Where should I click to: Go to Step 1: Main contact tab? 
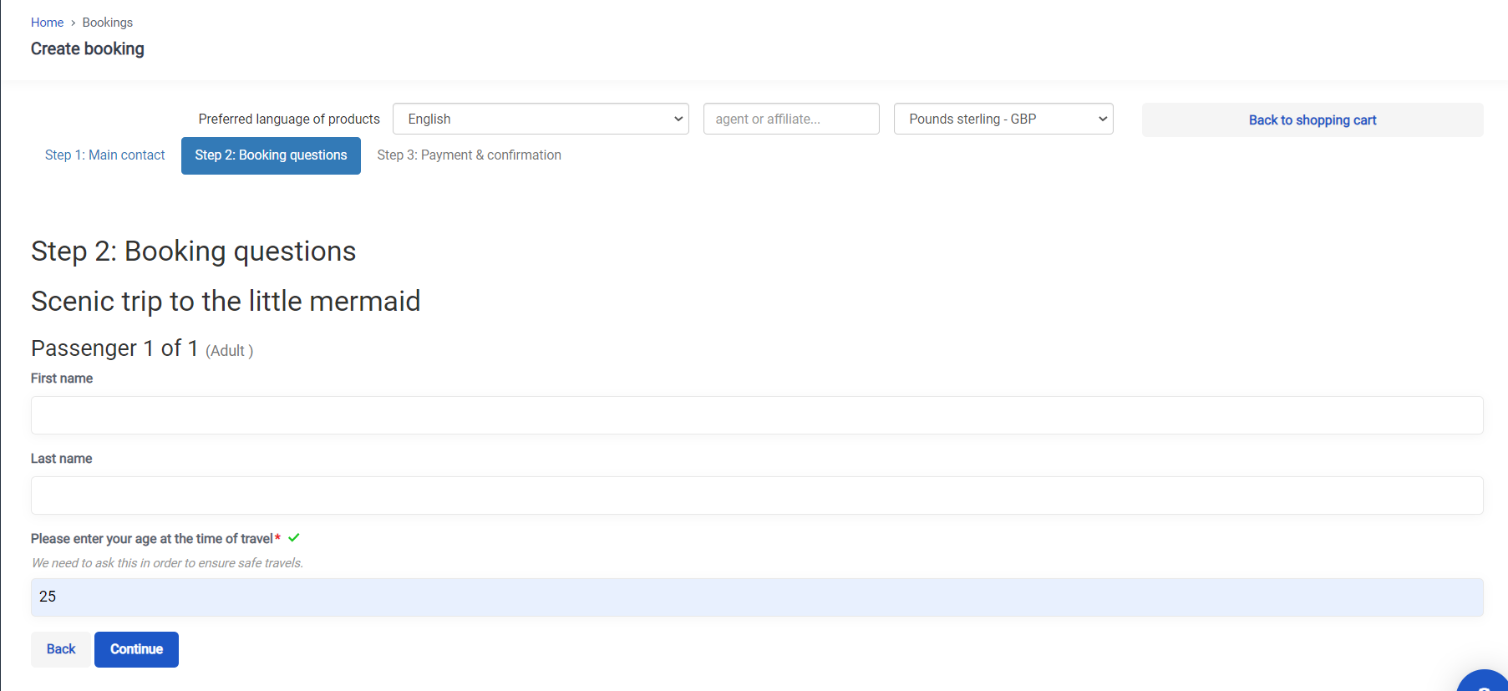(105, 155)
